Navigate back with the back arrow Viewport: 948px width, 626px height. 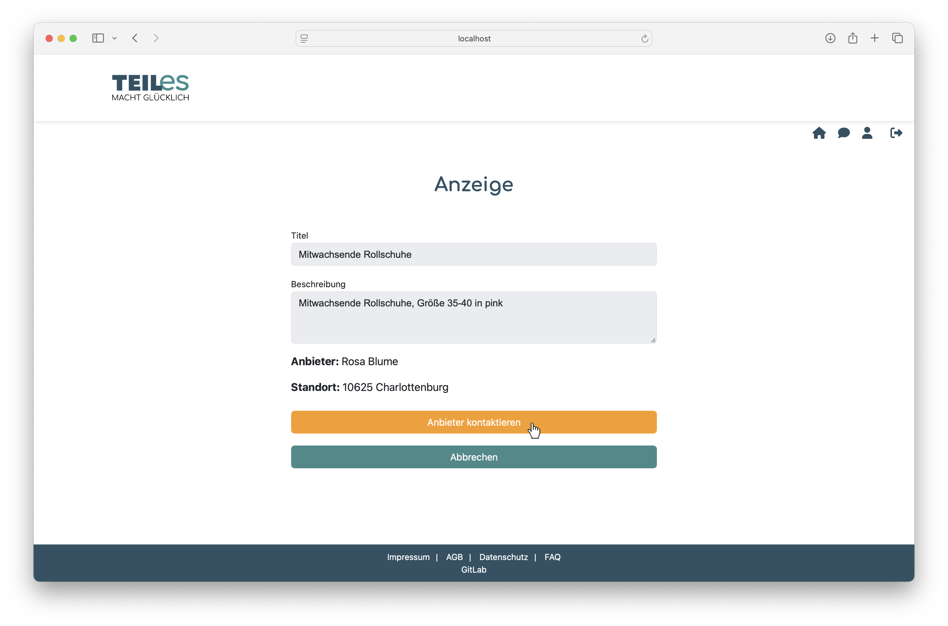click(x=135, y=38)
